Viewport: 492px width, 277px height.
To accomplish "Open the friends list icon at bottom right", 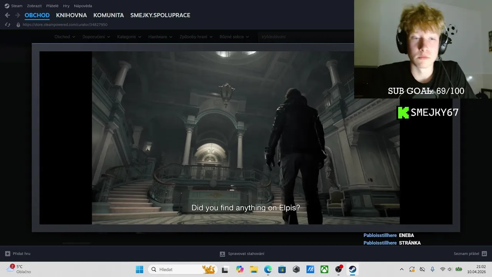I will pyautogui.click(x=484, y=254).
